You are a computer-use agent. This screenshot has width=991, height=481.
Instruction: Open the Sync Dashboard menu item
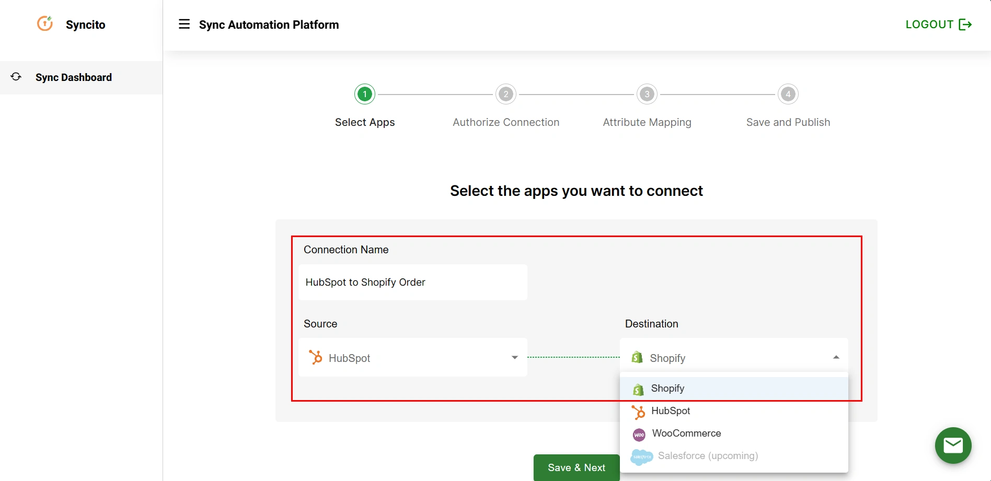pos(73,77)
